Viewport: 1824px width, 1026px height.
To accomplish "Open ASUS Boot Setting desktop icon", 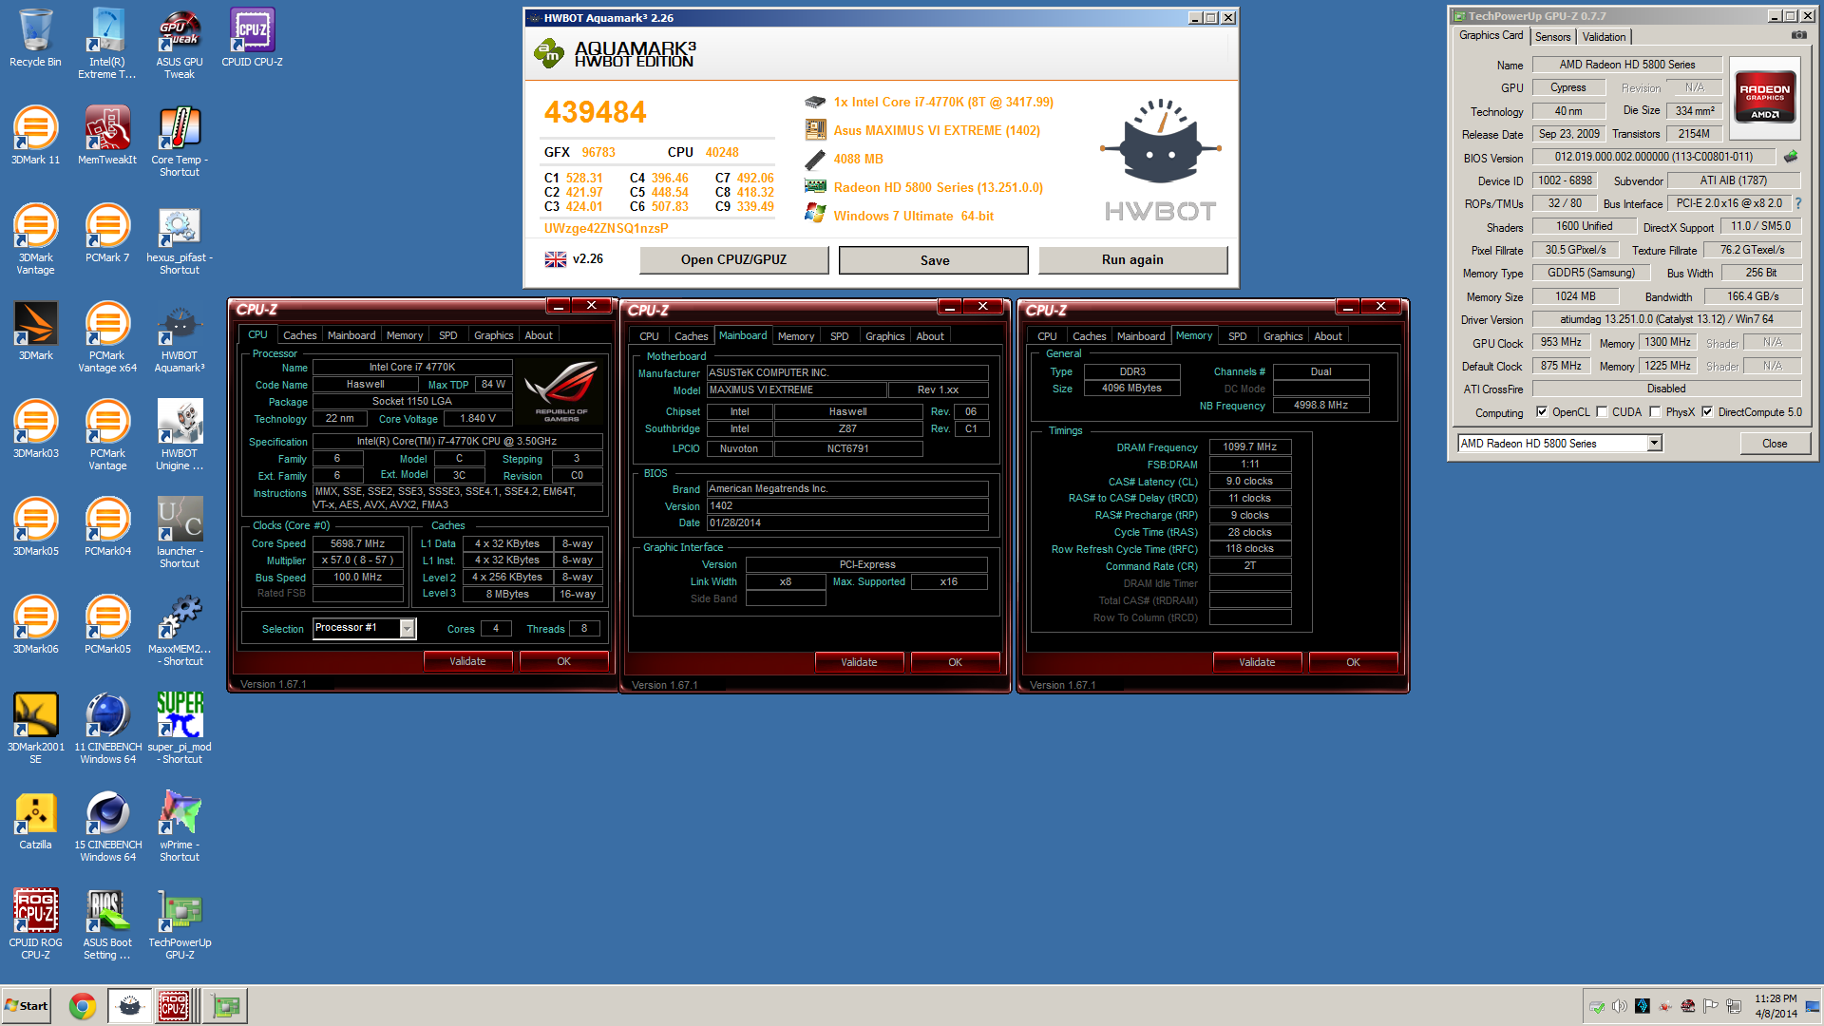I will click(x=107, y=924).
